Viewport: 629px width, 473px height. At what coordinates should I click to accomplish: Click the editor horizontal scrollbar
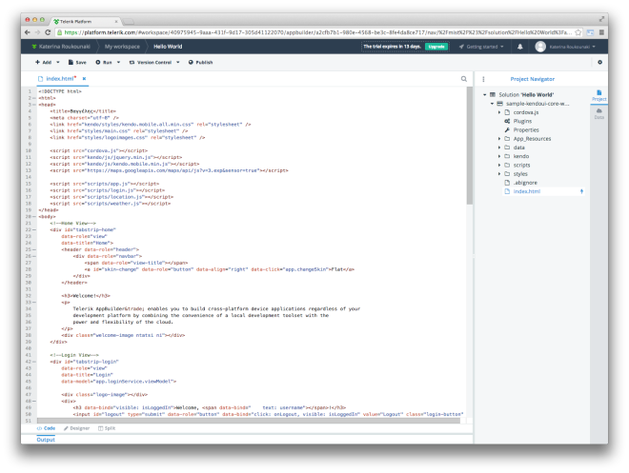[x=249, y=421]
